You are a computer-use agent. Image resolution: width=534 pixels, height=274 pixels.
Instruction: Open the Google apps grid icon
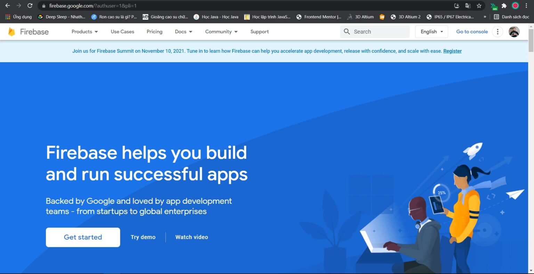point(7,17)
